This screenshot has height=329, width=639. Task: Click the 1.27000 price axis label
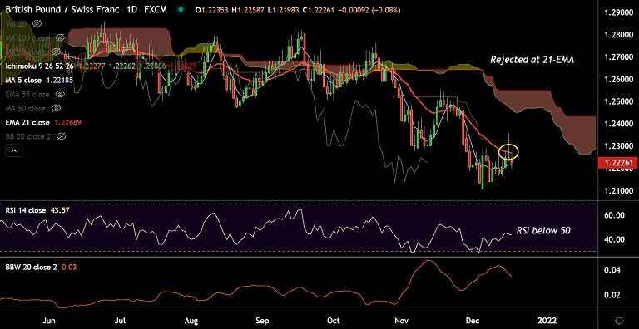619,57
